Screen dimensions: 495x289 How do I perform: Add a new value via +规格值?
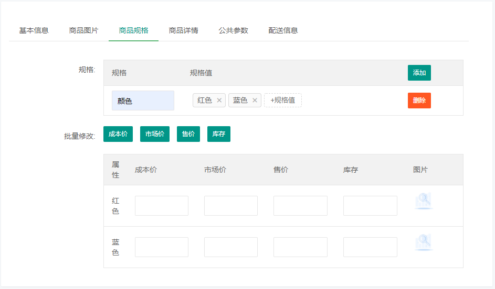[x=283, y=101]
